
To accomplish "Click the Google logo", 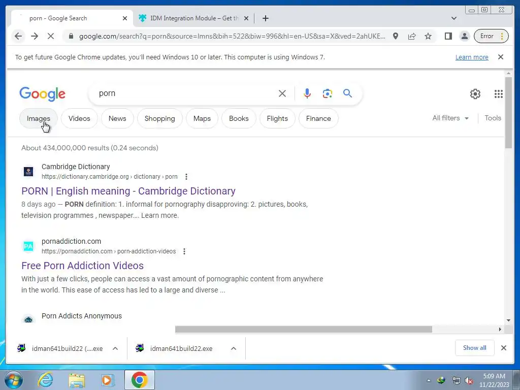I will click(43, 94).
